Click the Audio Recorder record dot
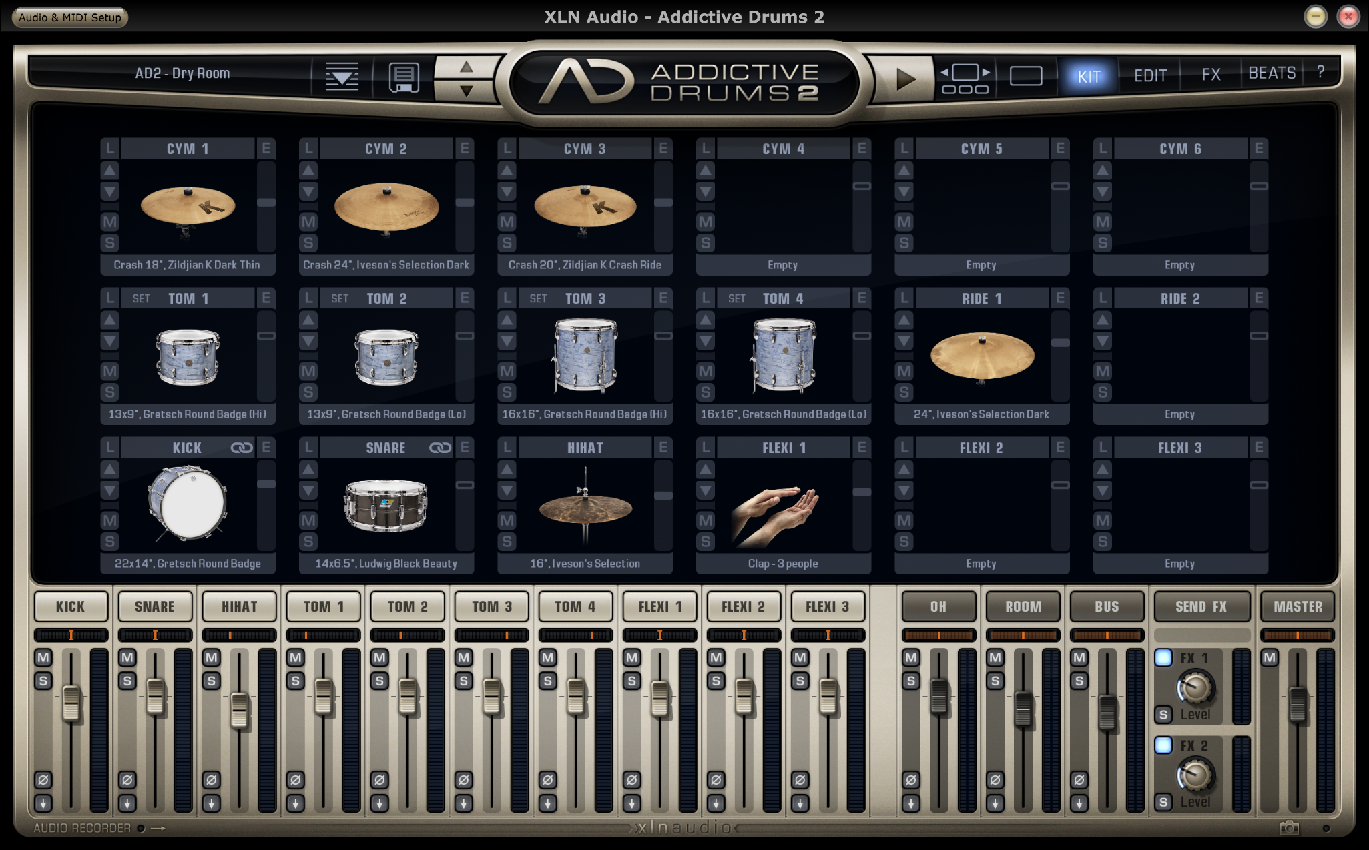The width and height of the screenshot is (1369, 850). (141, 828)
